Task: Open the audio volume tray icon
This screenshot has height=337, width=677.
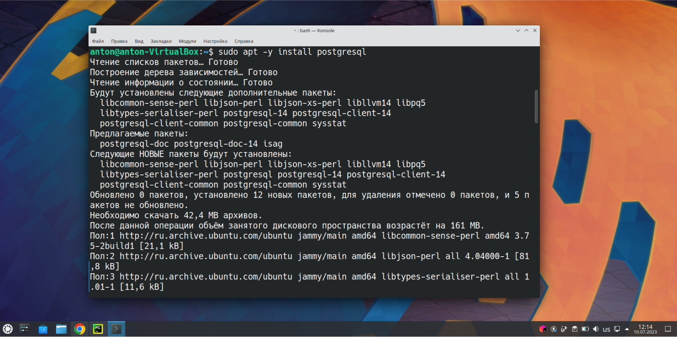Action: 596,329
